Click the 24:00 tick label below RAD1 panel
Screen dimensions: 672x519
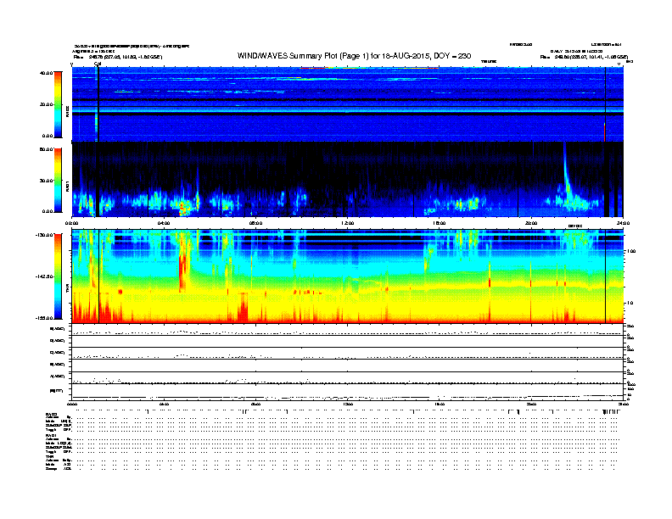pyautogui.click(x=623, y=223)
